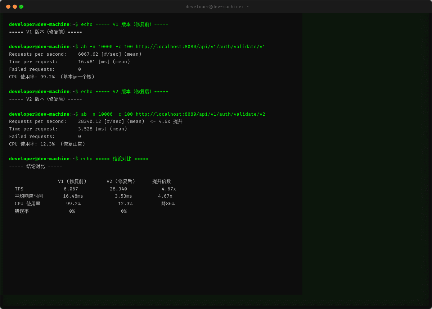Viewport: 432px width, 309px height.
Task: Click CPU 使用率: 12.3% (恢复正常) line
Action: pos(47,144)
